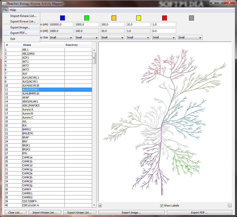Select the Aurora A kinase row
Image resolution: width=237 pixels, height=217 pixels.
pyautogui.click(x=48, y=109)
